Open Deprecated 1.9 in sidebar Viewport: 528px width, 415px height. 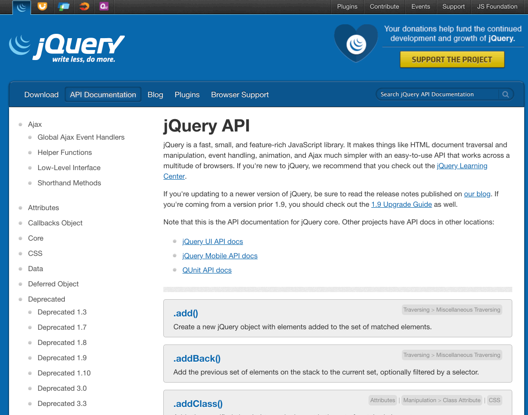pos(62,358)
